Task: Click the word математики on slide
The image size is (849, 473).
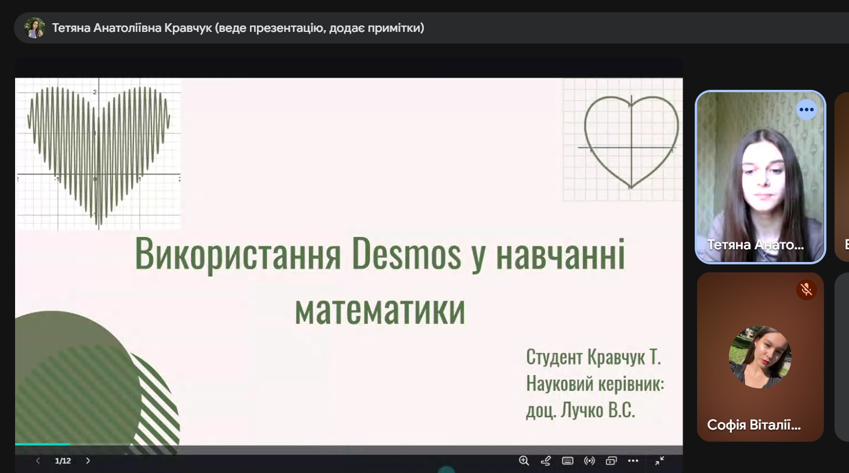Action: (x=380, y=310)
